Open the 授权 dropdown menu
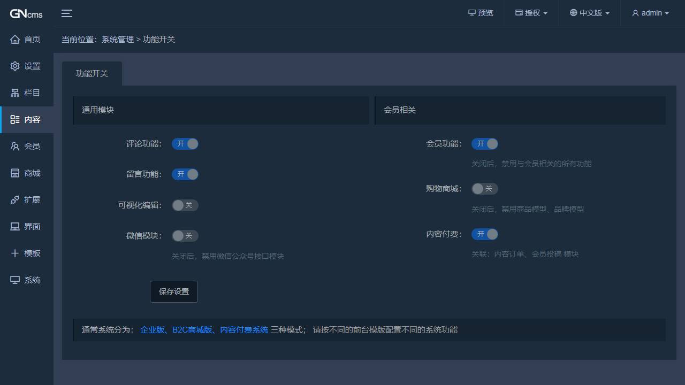 530,13
